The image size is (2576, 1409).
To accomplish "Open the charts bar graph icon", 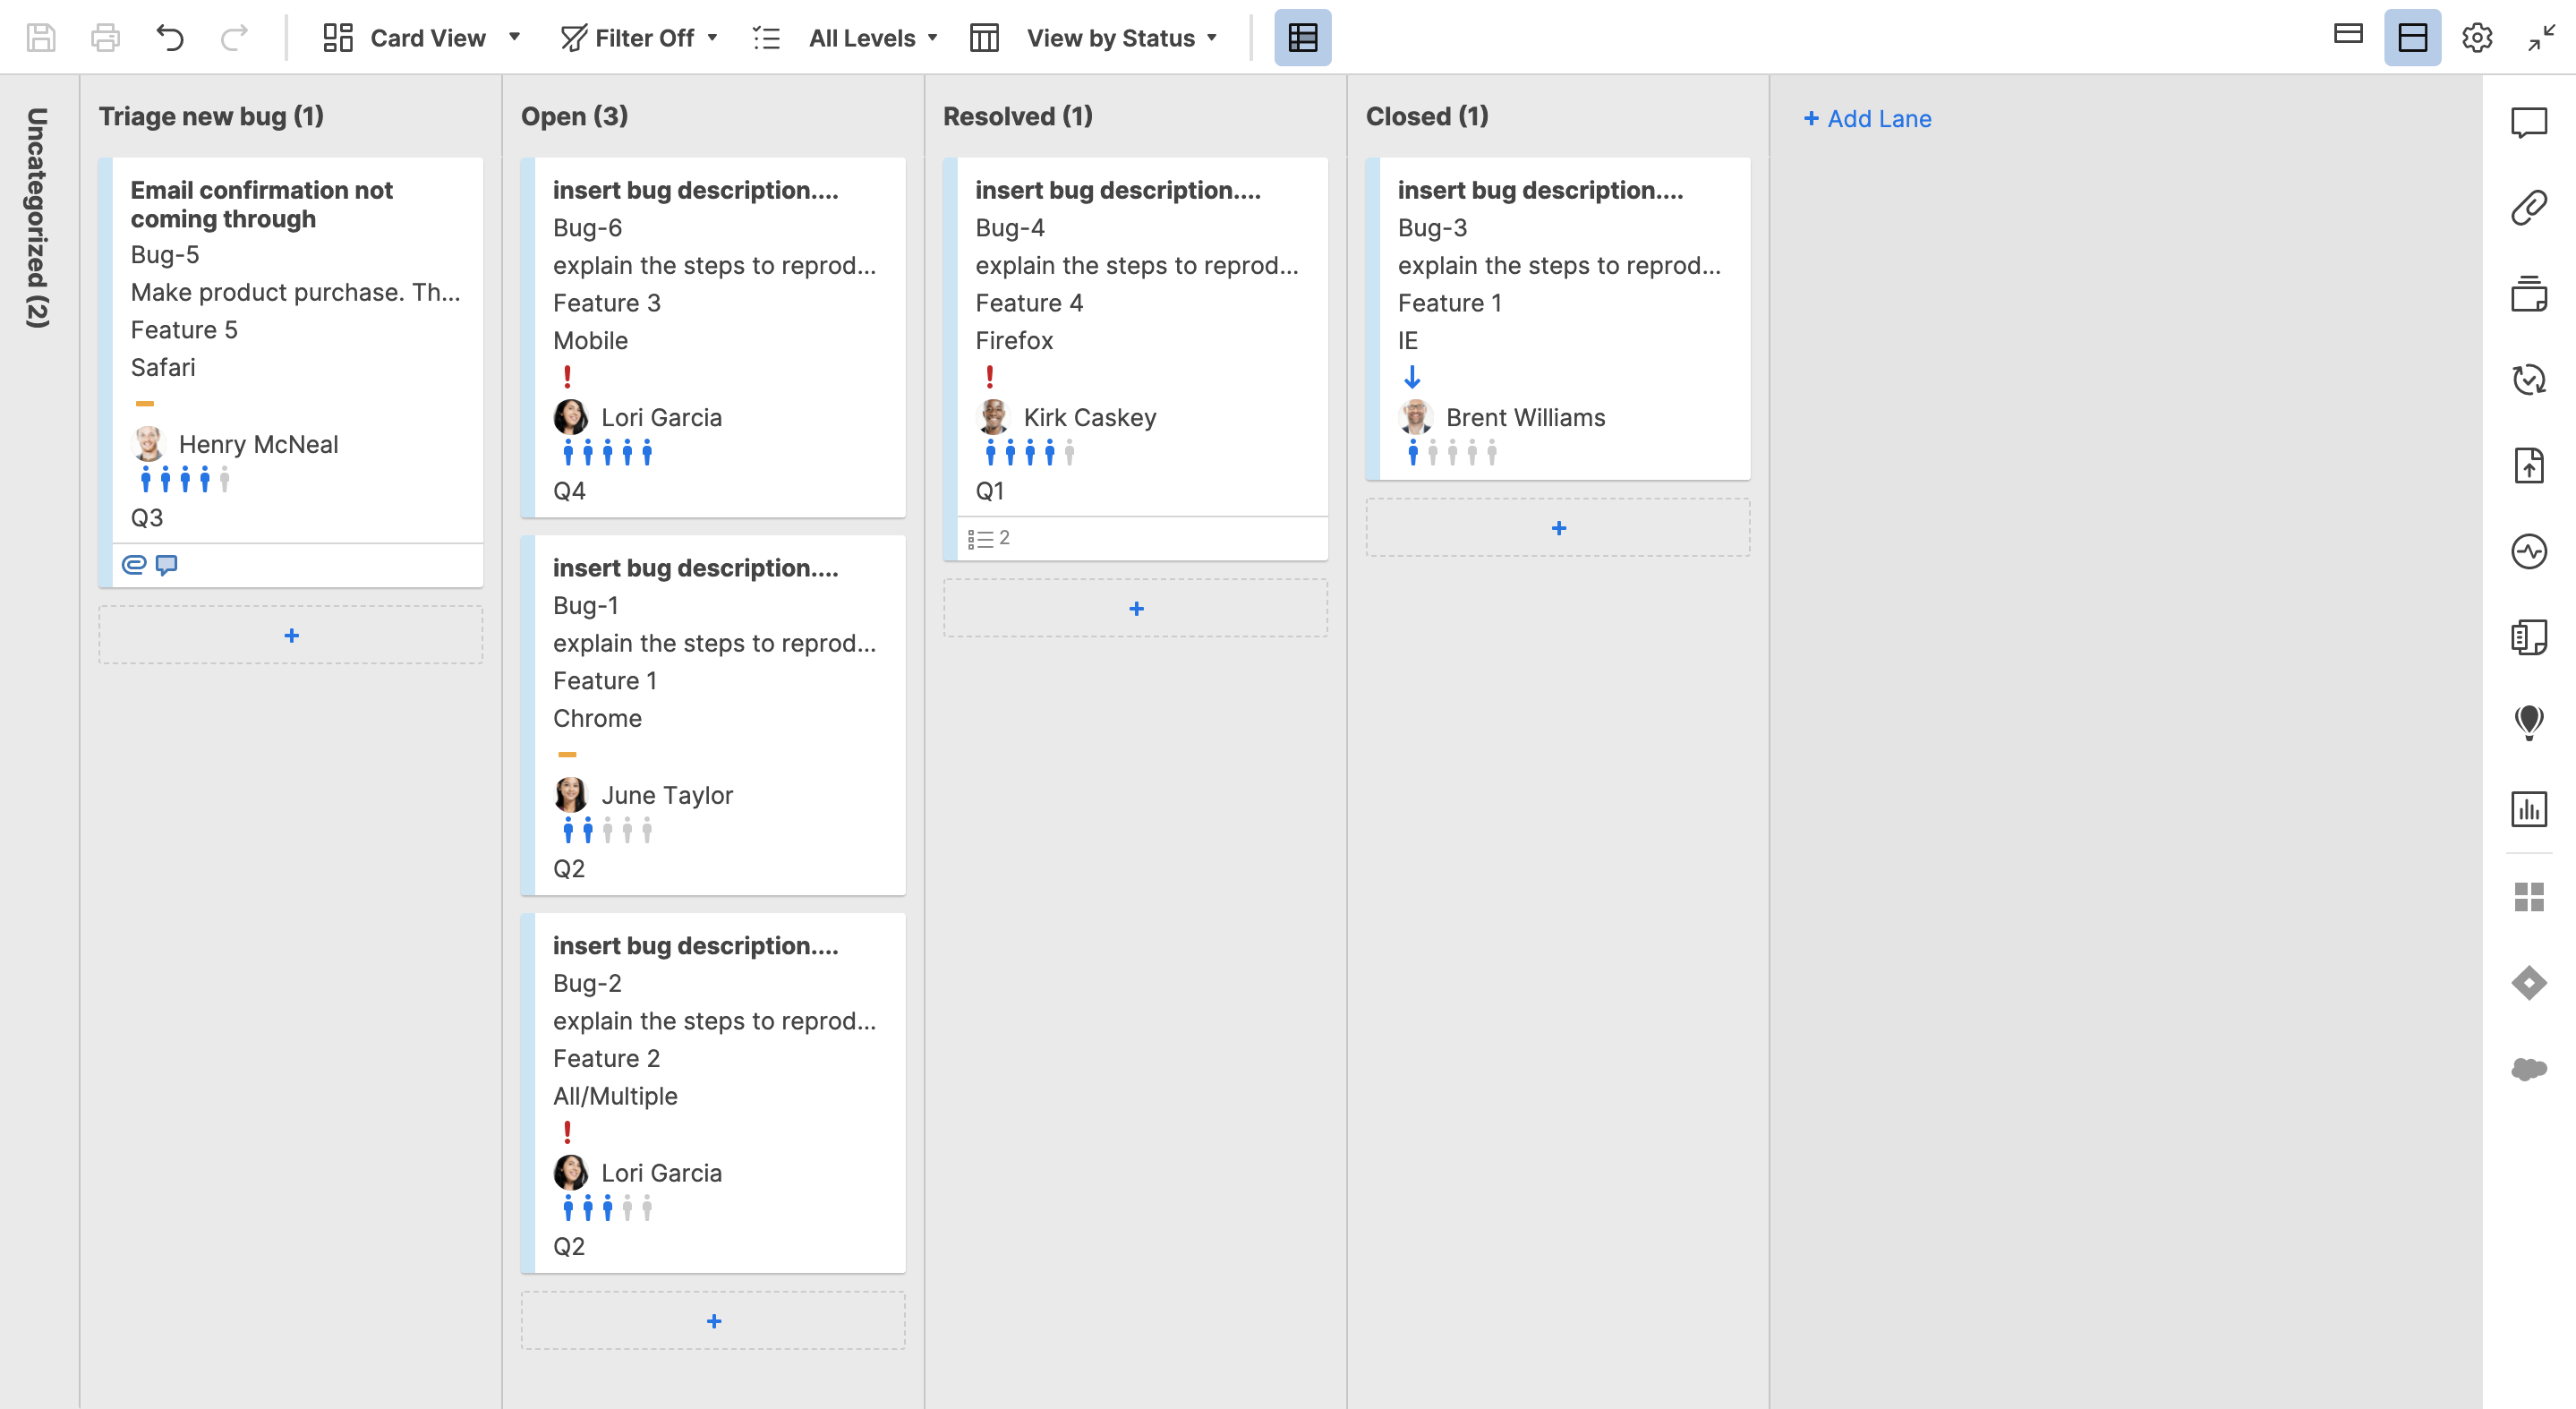I will 2528,808.
